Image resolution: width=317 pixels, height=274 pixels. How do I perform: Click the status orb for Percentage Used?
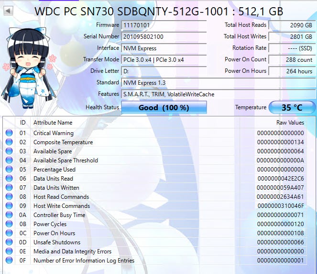click(x=9, y=169)
